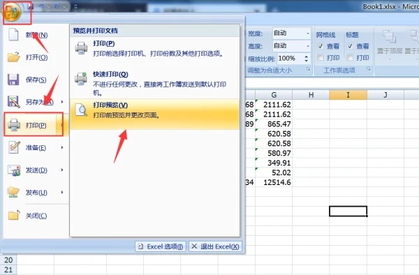Expand the Prepare (准备) submenu arrow
Image resolution: width=419 pixels, height=275 pixels.
click(x=62, y=147)
